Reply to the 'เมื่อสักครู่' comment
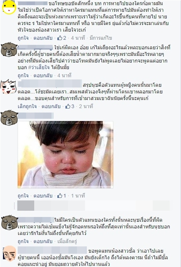Image resolution: width=181 pixels, height=267 pixels. point(43,241)
